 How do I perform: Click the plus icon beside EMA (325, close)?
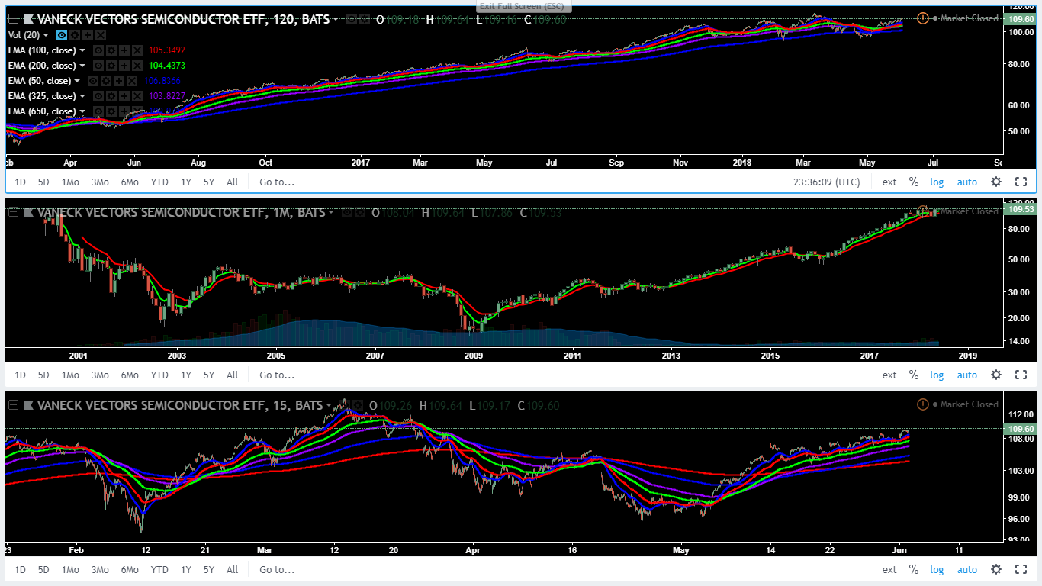[x=124, y=96]
